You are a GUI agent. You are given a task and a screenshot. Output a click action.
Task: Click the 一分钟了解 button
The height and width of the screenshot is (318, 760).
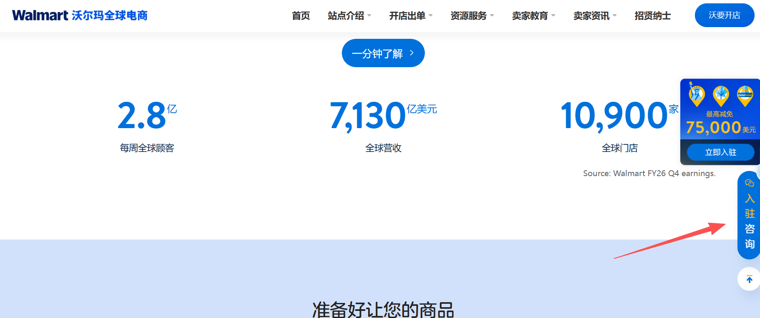(x=383, y=53)
